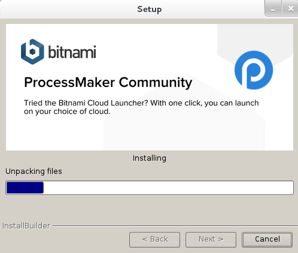Click the blue ProcessMaker P logo
Viewport: 298px width, 253px height.
click(x=254, y=70)
